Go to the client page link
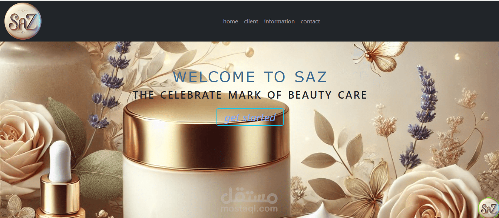 251,22
